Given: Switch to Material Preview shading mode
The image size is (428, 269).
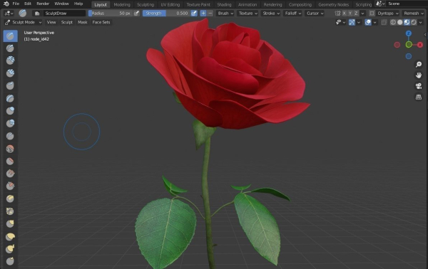Looking at the screenshot, I should click(407, 22).
